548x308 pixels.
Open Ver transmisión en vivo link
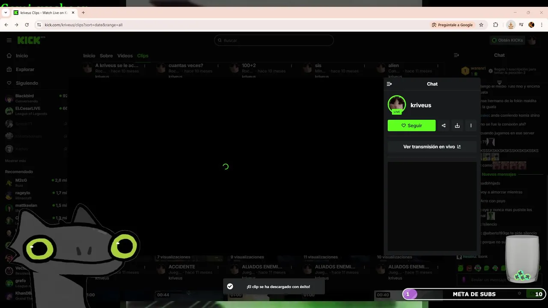432,147
